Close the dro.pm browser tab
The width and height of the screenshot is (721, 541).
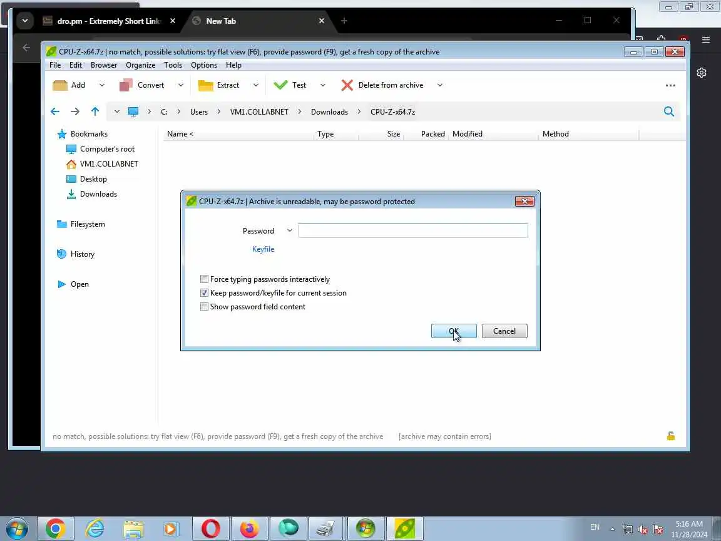(173, 21)
